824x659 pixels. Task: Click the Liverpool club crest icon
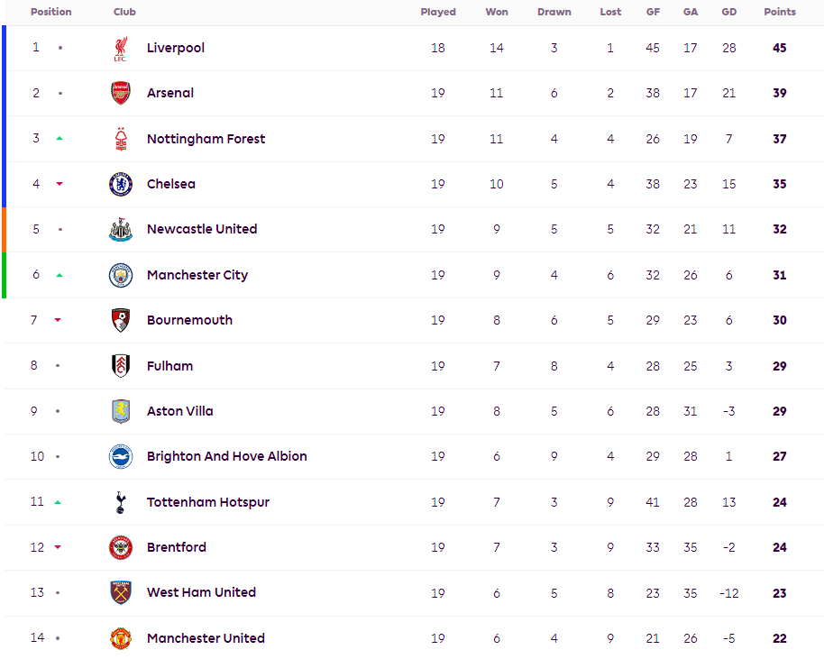tap(121, 48)
